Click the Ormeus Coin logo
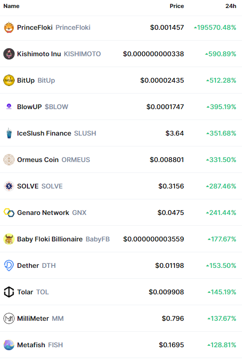The width and height of the screenshot is (242, 360). (x=9, y=160)
